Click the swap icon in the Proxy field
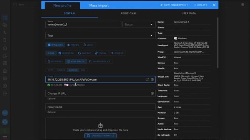This screenshot has height=140, width=250. 148,79
